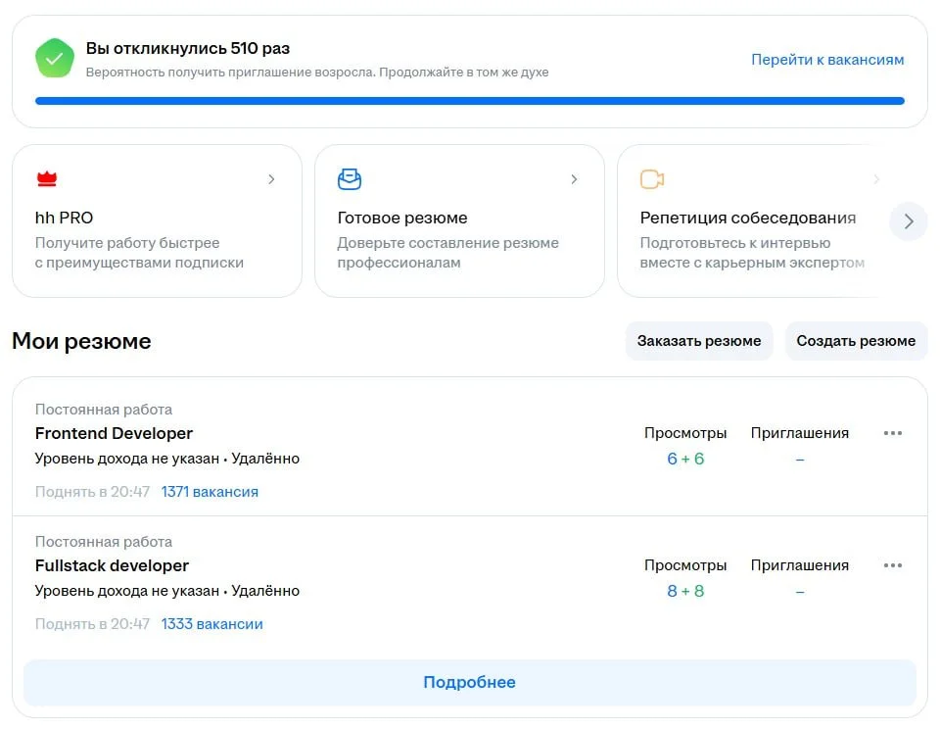Click the green checkmark shield icon

pos(55,58)
